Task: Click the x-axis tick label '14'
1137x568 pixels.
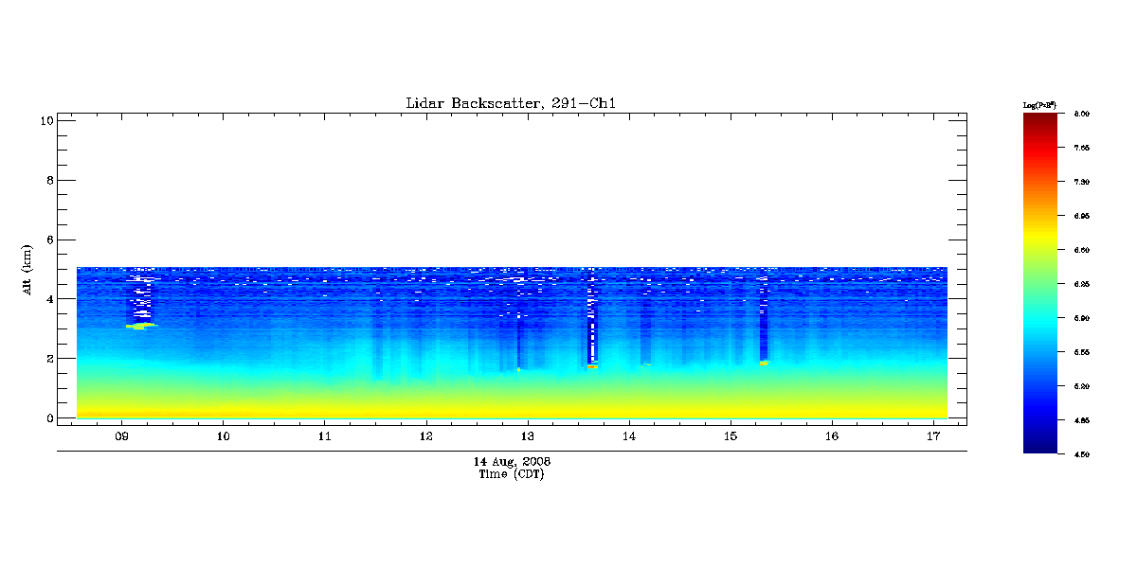Action: tap(628, 436)
